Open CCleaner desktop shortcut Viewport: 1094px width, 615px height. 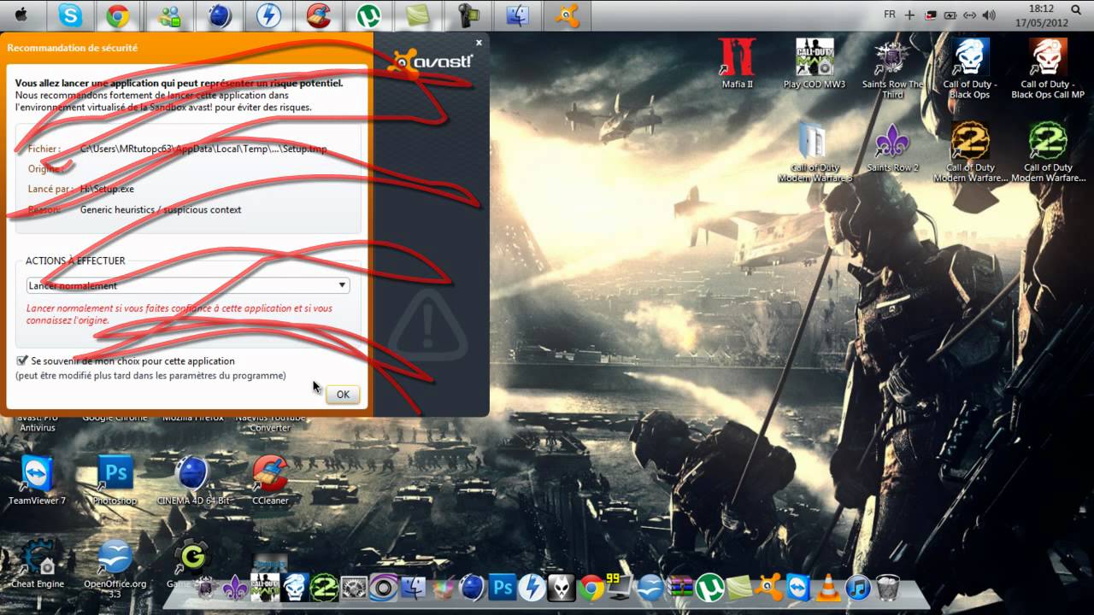click(x=270, y=480)
